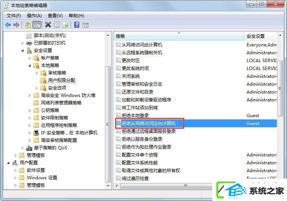Expand the 审核策略 tree node
Screen dimensions: 287x201
(37, 73)
